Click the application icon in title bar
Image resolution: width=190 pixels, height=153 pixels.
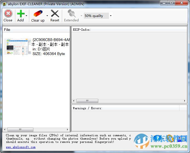pyautogui.click(x=4, y=4)
